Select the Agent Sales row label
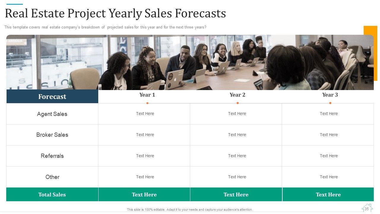The image size is (380, 214). [52, 114]
